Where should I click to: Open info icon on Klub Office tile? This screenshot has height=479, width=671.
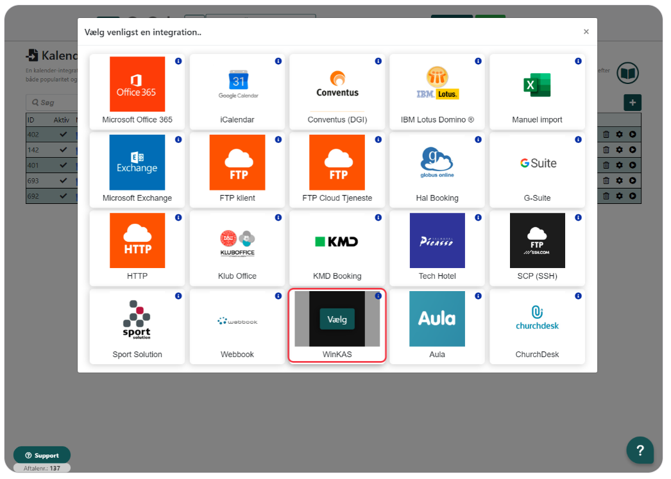pos(278,217)
